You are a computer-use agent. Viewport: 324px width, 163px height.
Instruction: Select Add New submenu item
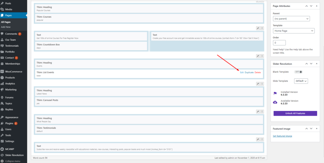(6, 27)
